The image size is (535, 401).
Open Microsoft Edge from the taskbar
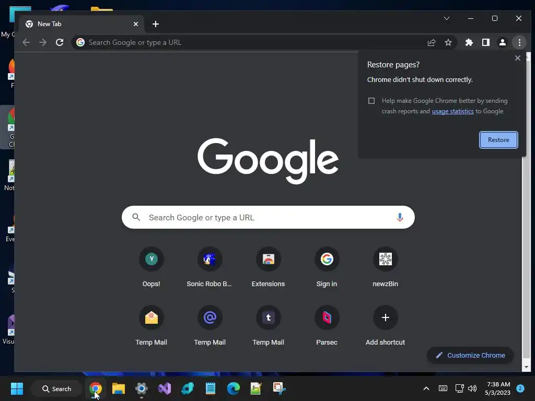coord(234,388)
